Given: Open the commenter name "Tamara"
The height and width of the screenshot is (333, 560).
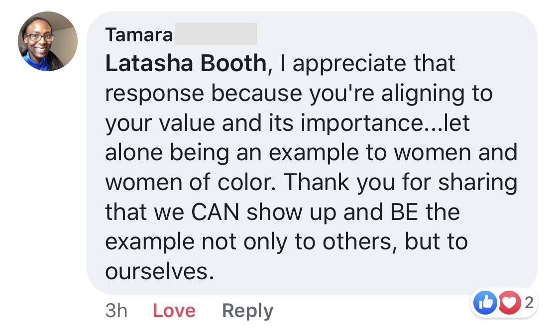Looking at the screenshot, I should click(139, 35).
